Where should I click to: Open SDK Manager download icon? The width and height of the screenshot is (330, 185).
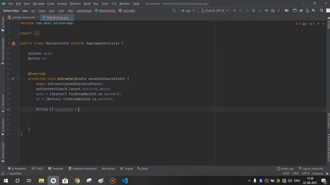(313, 10)
